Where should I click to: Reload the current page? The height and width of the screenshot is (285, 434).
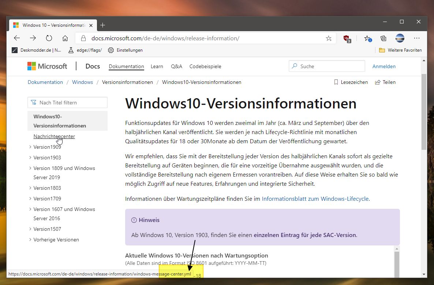(x=49, y=38)
